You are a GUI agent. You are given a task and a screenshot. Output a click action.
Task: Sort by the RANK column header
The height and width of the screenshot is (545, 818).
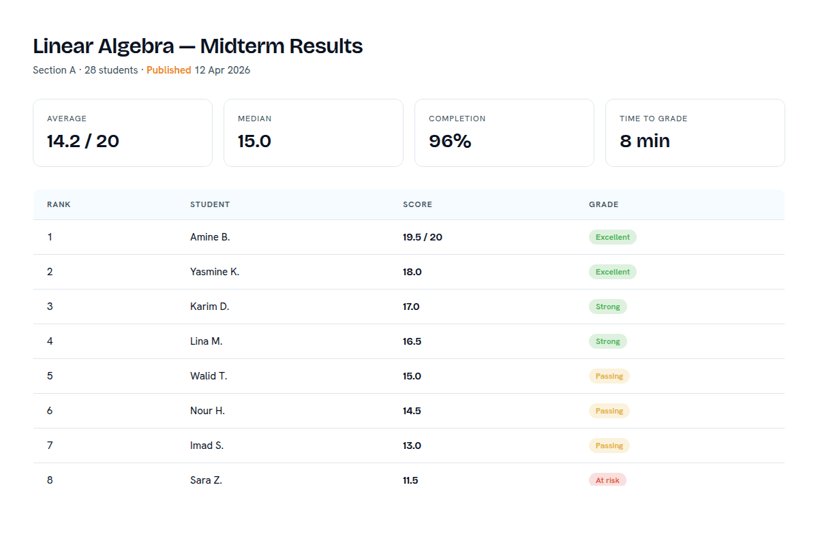click(59, 204)
